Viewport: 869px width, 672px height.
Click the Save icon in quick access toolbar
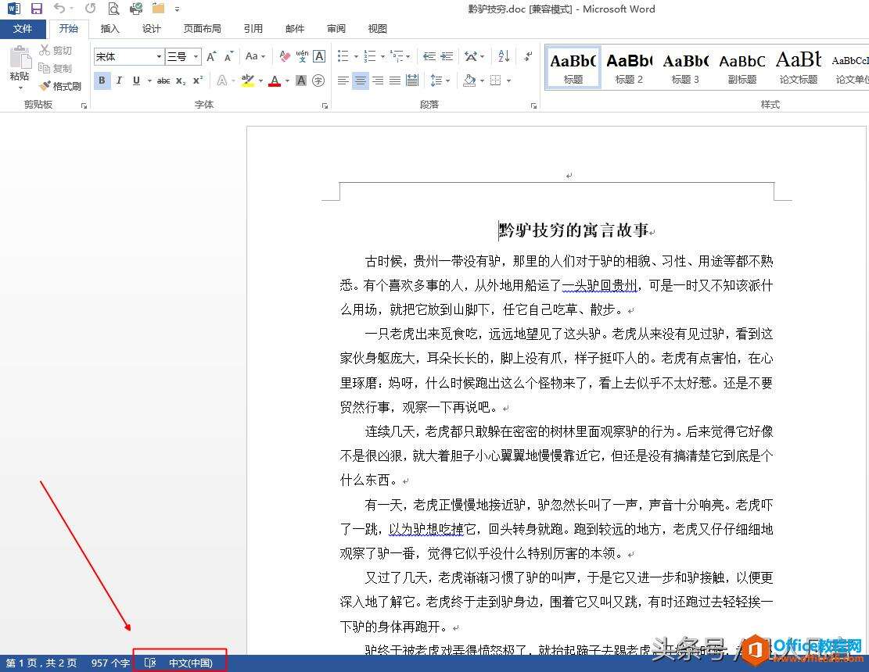click(x=37, y=9)
